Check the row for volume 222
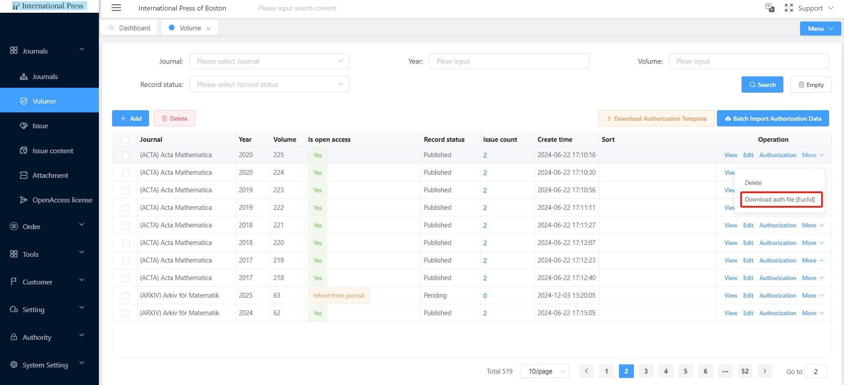The height and width of the screenshot is (385, 844). point(126,208)
